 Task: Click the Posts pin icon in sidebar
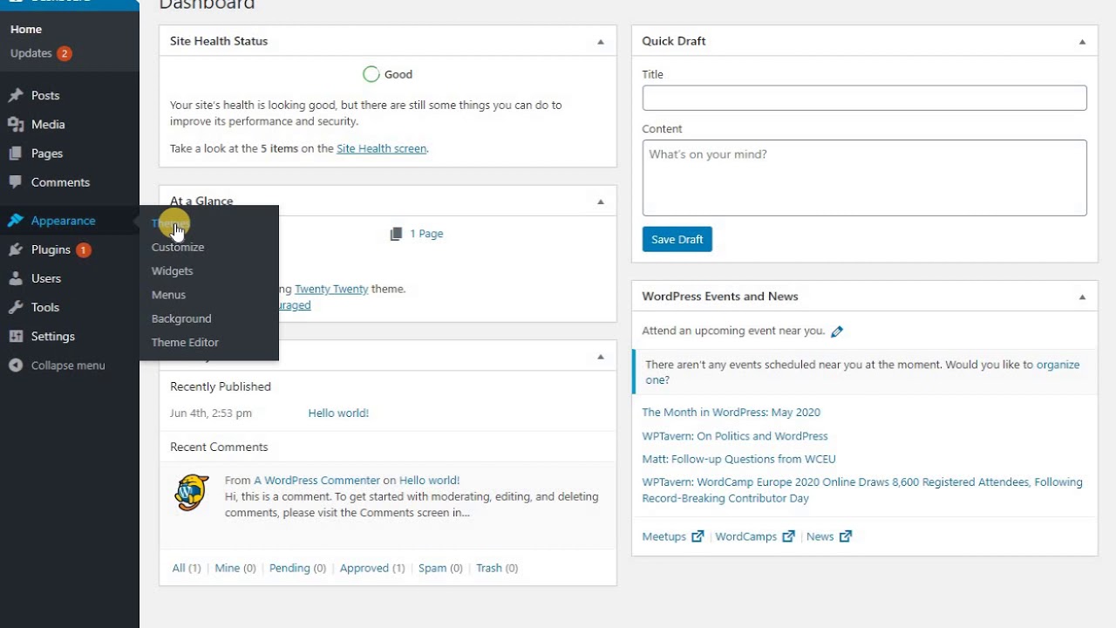pos(16,96)
